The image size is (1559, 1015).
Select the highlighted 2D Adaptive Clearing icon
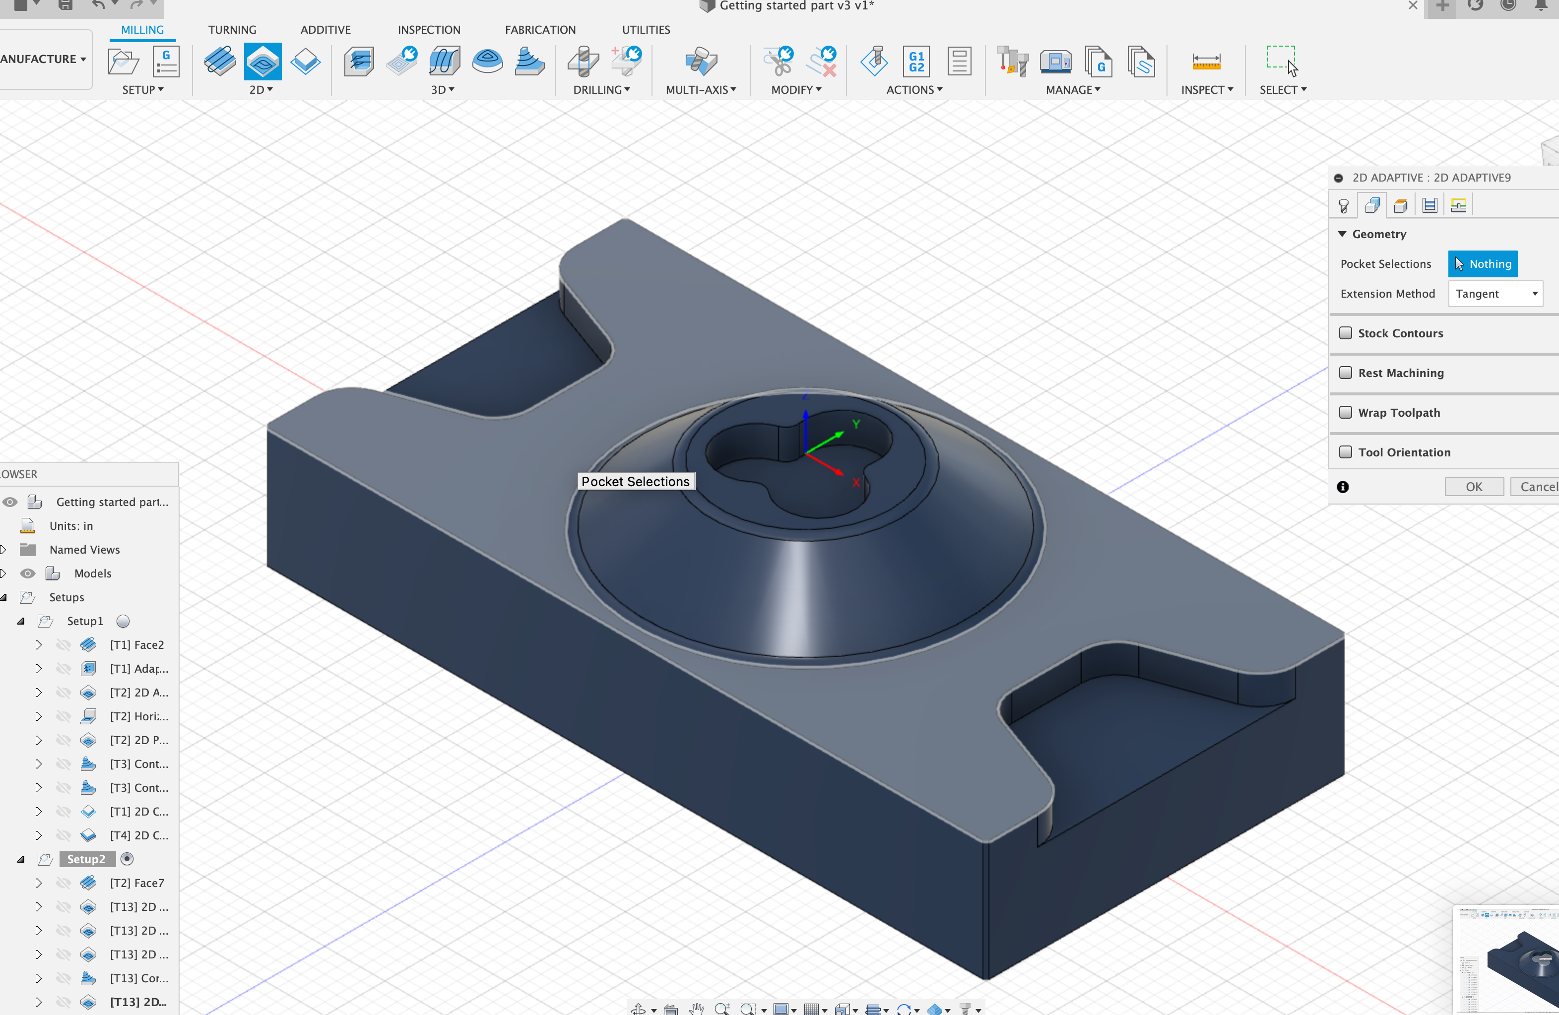point(262,62)
